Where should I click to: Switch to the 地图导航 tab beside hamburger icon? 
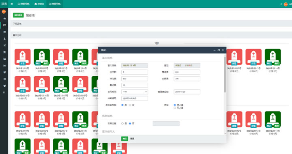(x=24, y=4)
